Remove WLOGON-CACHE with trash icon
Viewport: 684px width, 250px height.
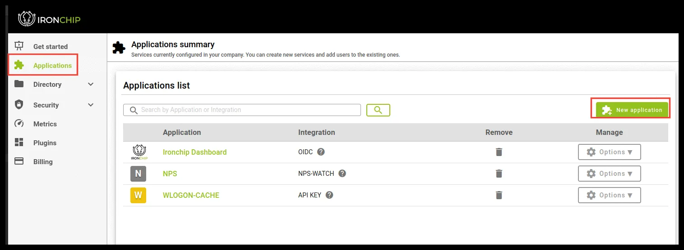pos(499,195)
